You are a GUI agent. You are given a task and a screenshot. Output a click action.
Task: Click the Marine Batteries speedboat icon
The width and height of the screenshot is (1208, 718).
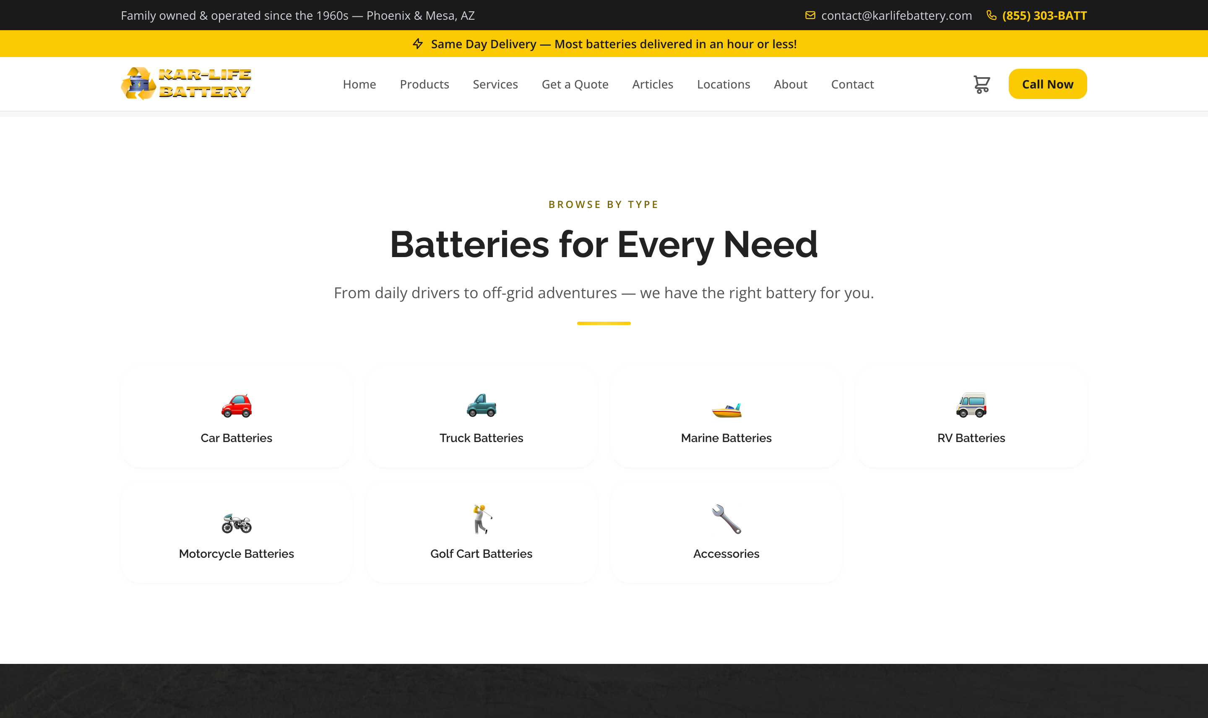tap(726, 408)
